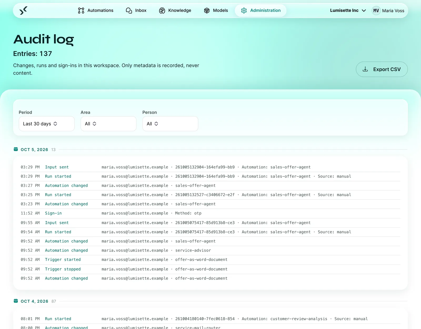Open the Period dropdown showing Last 30 days
The width and height of the screenshot is (421, 329).
pos(47,124)
